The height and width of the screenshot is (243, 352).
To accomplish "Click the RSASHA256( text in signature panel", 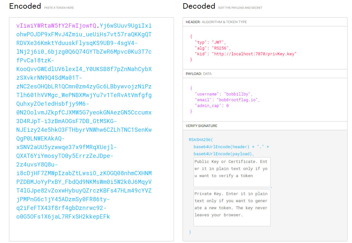I will (201, 140).
